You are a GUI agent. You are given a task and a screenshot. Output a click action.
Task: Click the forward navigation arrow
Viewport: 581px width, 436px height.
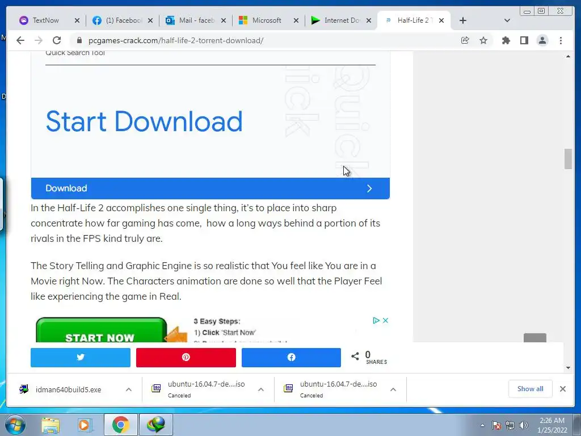39,40
